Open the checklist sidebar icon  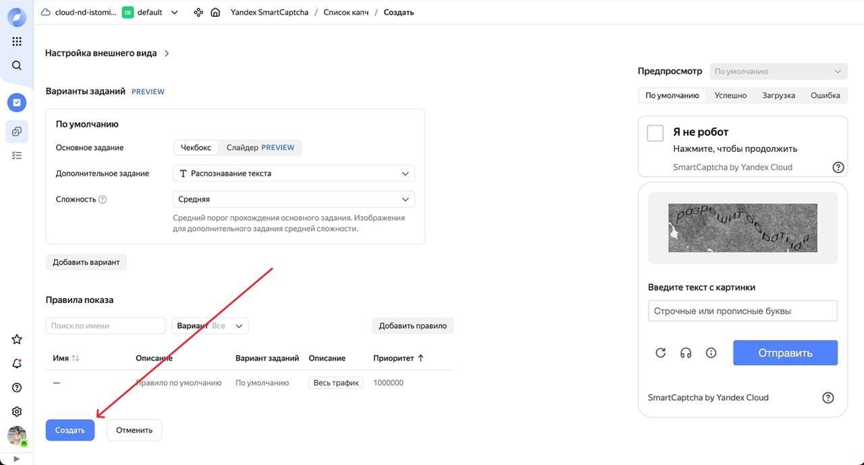tap(17, 155)
